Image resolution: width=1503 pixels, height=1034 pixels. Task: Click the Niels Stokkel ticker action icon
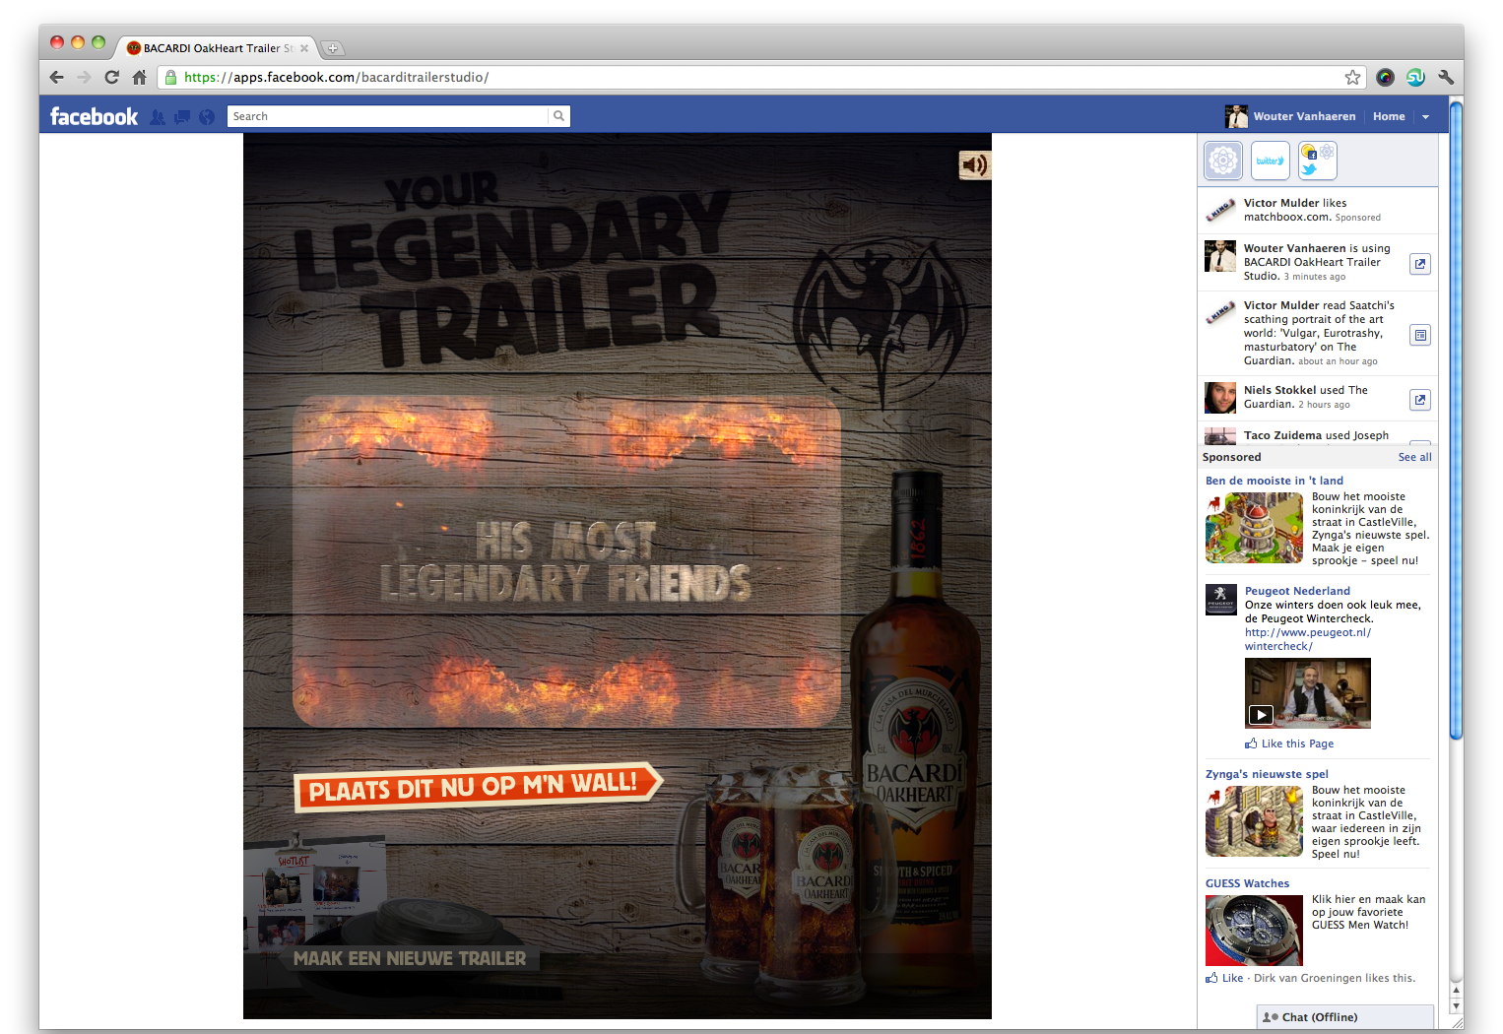[x=1419, y=400]
